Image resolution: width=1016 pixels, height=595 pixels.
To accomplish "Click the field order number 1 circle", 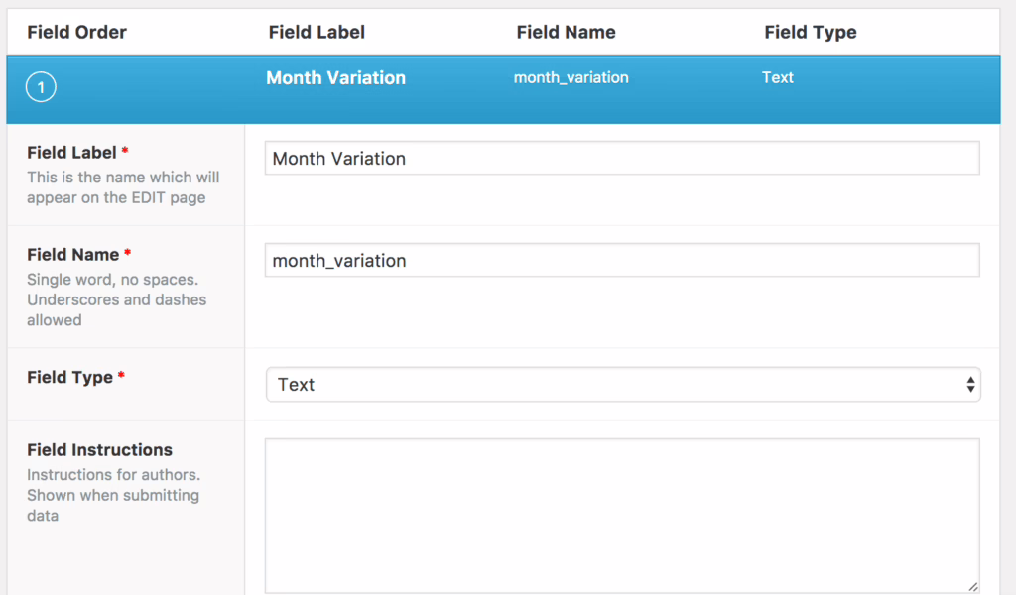I will click(x=41, y=88).
